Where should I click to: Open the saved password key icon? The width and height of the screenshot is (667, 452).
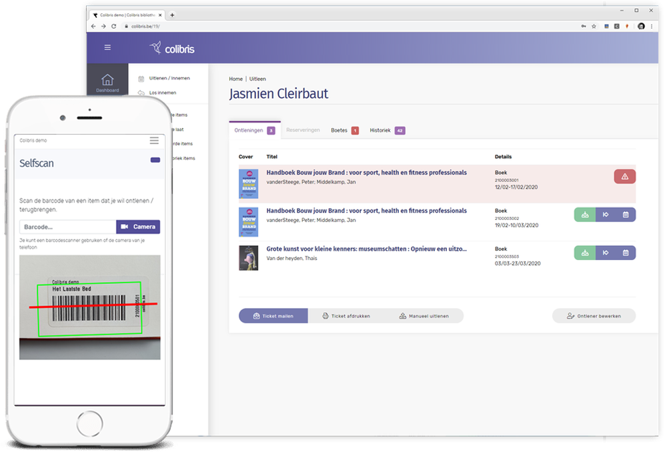coord(583,27)
